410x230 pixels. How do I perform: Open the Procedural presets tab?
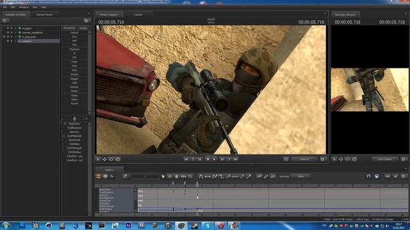(x=69, y=28)
